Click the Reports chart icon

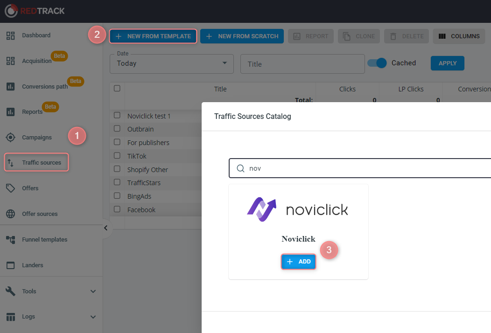(11, 112)
